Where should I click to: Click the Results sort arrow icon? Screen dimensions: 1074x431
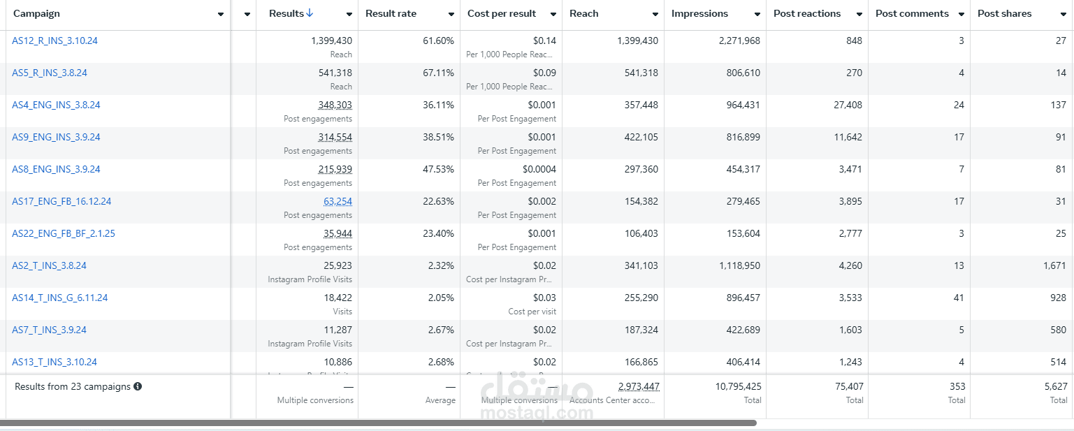click(310, 13)
